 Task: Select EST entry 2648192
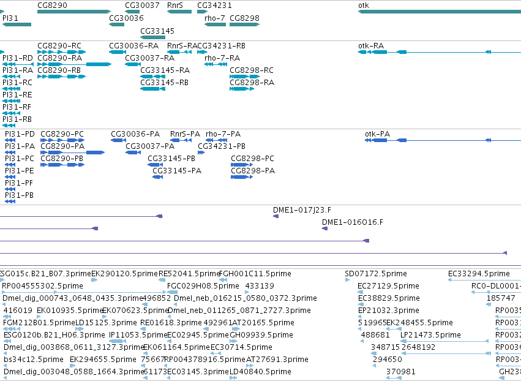pyautogui.click(x=418, y=347)
